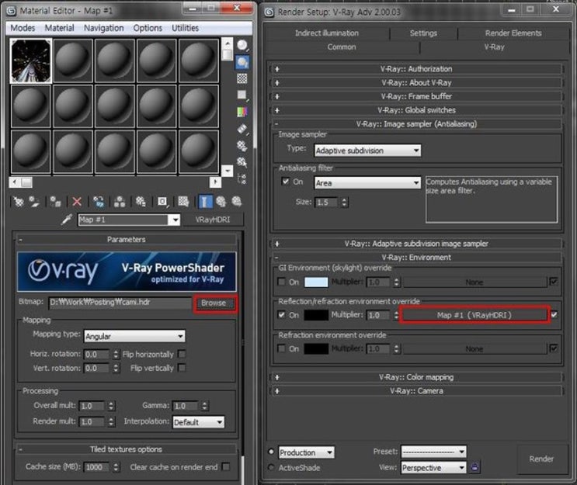
Task: Toggle the Show End Result icon
Action: [x=205, y=202]
